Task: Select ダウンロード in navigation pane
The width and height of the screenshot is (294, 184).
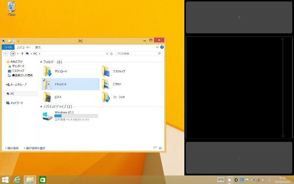Action: pos(16,66)
